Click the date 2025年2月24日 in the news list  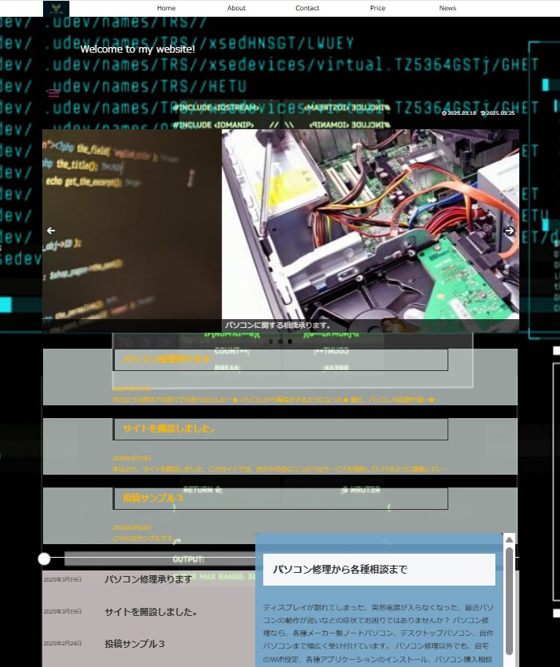click(x=62, y=644)
